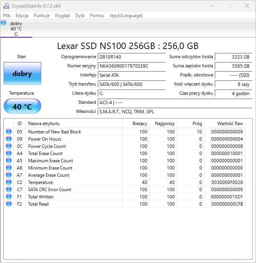Click power on count value 8 razy
256x263 pixels.
[x=233, y=84]
